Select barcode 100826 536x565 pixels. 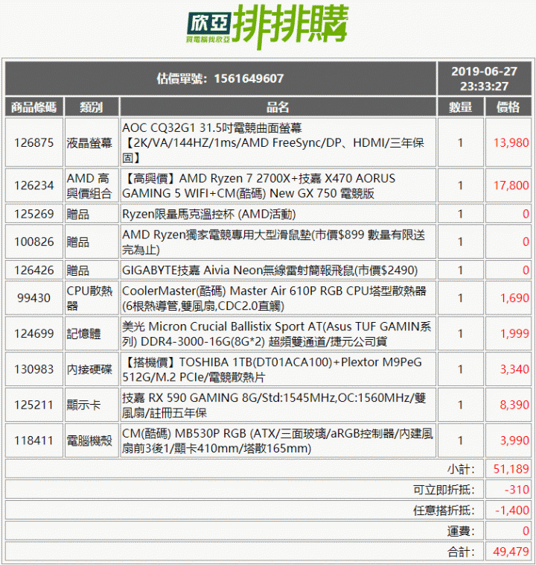pyautogui.click(x=33, y=242)
